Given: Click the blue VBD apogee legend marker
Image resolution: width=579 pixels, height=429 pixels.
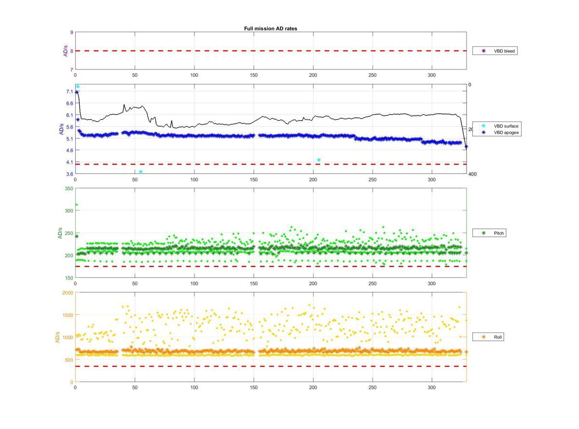Looking at the screenshot, I should coord(484,132).
